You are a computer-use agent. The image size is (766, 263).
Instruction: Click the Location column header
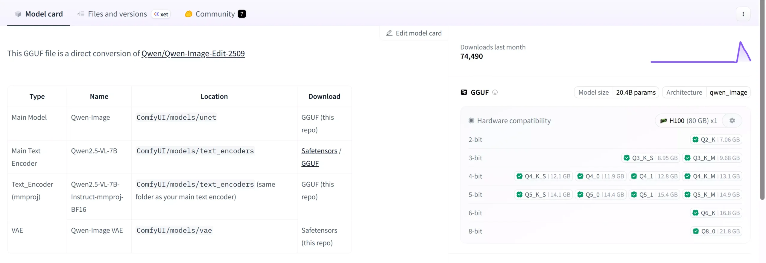(x=214, y=96)
